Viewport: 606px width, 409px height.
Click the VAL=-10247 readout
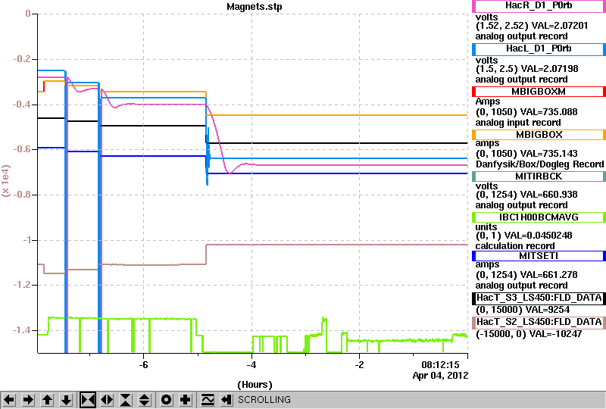pos(555,334)
